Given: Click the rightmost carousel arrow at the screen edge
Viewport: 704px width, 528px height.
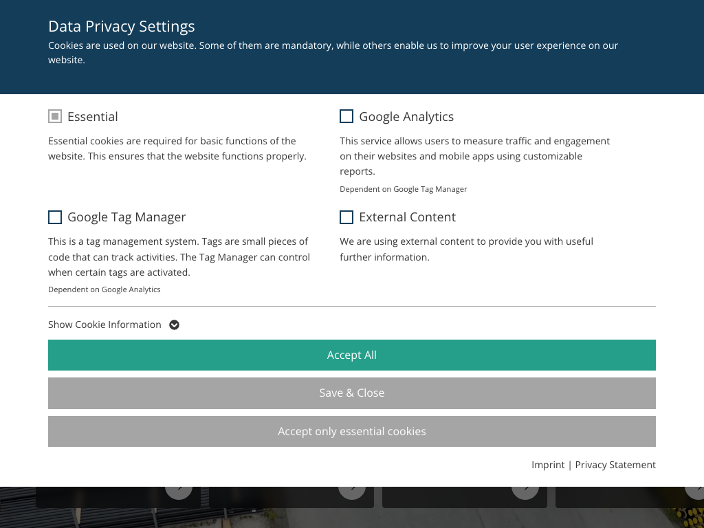Looking at the screenshot, I should 696,490.
